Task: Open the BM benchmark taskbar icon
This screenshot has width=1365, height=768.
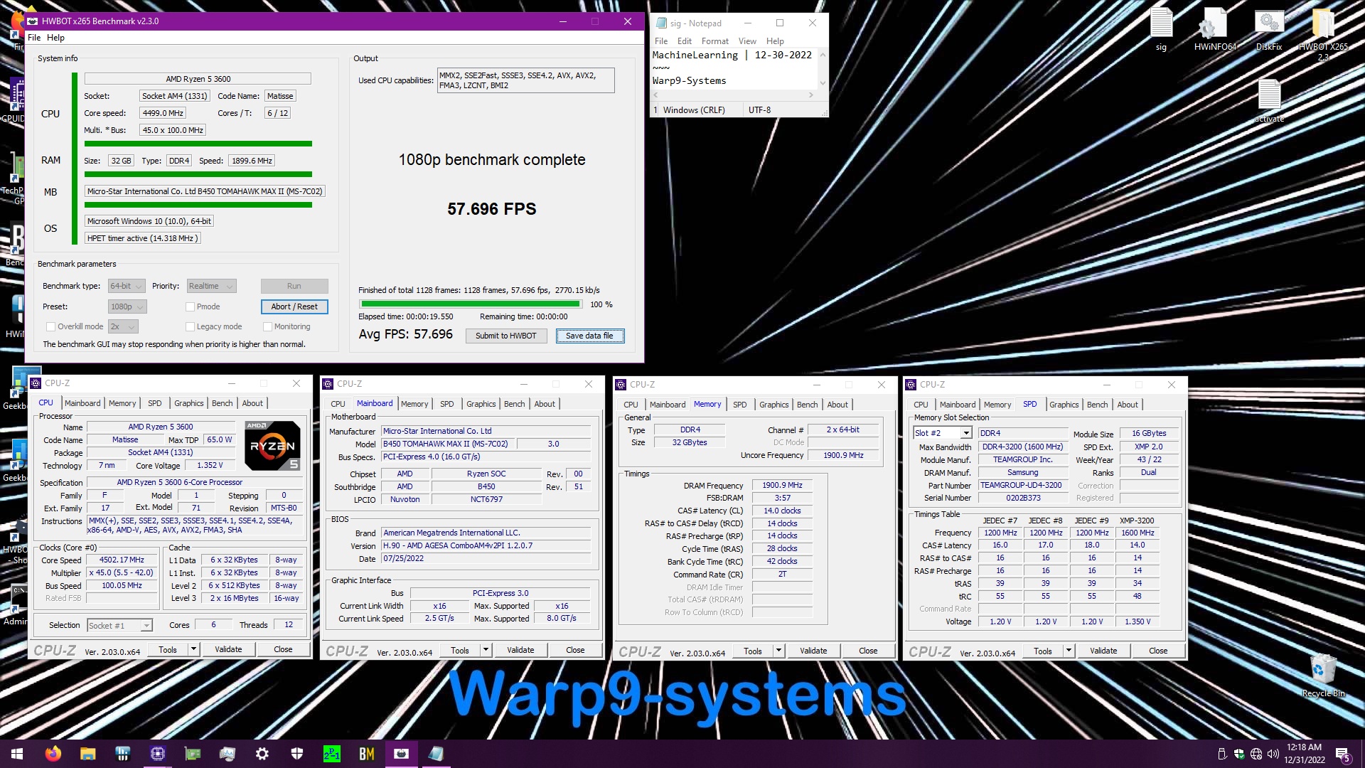Action: coord(366,754)
